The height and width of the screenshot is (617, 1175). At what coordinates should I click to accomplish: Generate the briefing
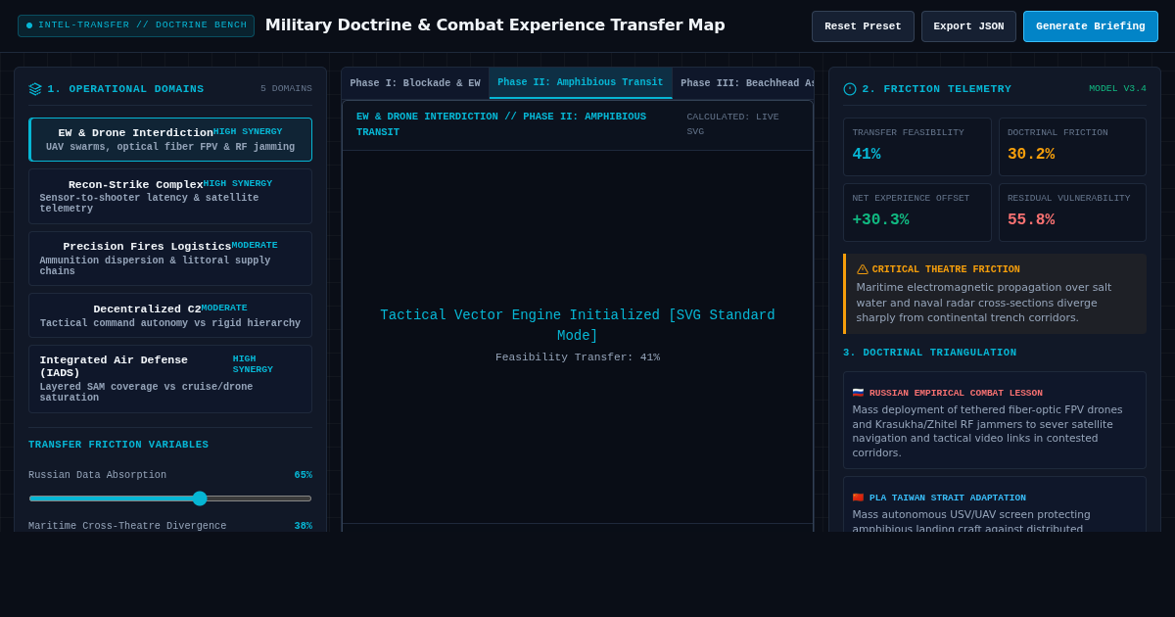pos(1091,26)
